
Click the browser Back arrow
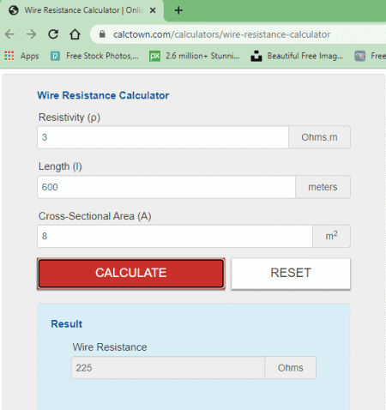point(9,34)
